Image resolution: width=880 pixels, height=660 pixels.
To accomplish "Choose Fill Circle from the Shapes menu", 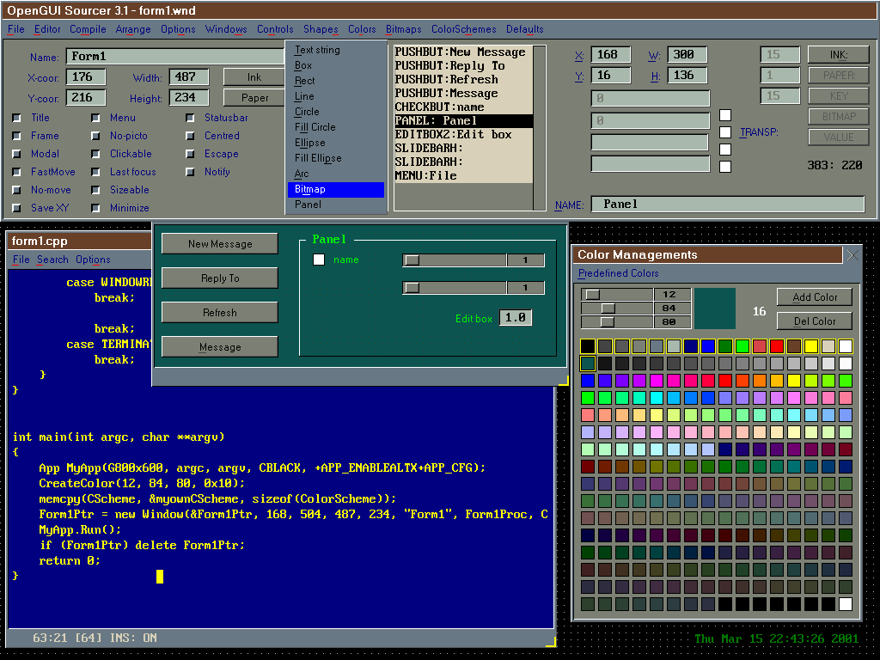I will point(336,127).
